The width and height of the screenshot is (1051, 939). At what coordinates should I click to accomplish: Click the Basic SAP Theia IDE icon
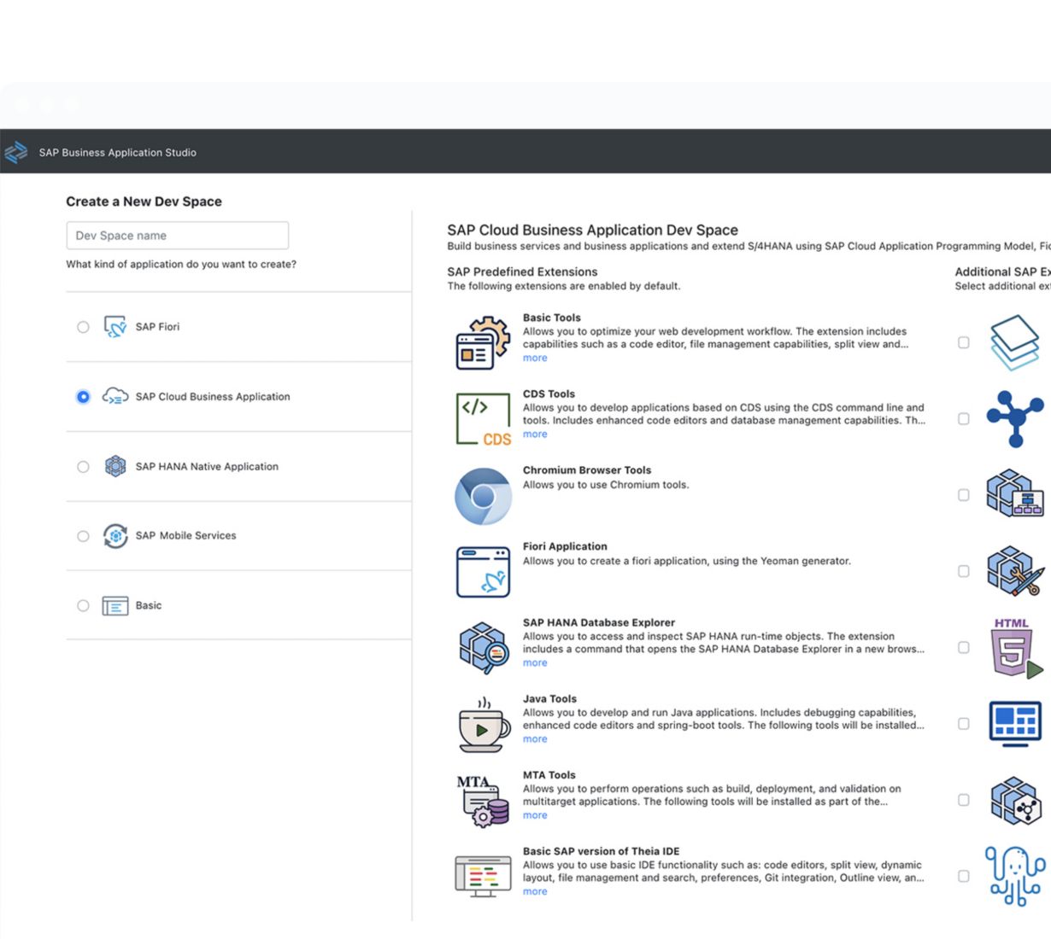[x=483, y=877]
